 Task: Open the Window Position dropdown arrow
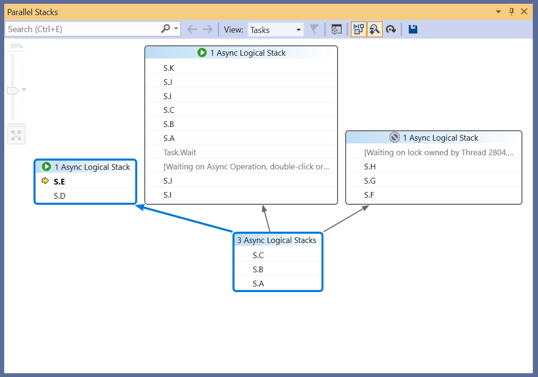(x=498, y=12)
